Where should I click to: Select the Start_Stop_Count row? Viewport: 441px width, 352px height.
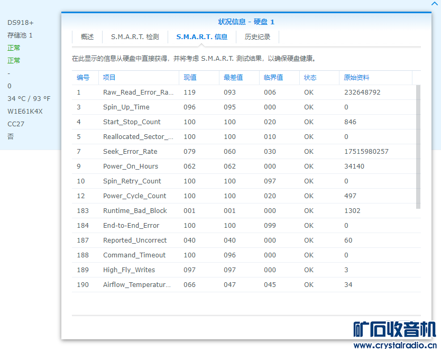tap(244, 122)
